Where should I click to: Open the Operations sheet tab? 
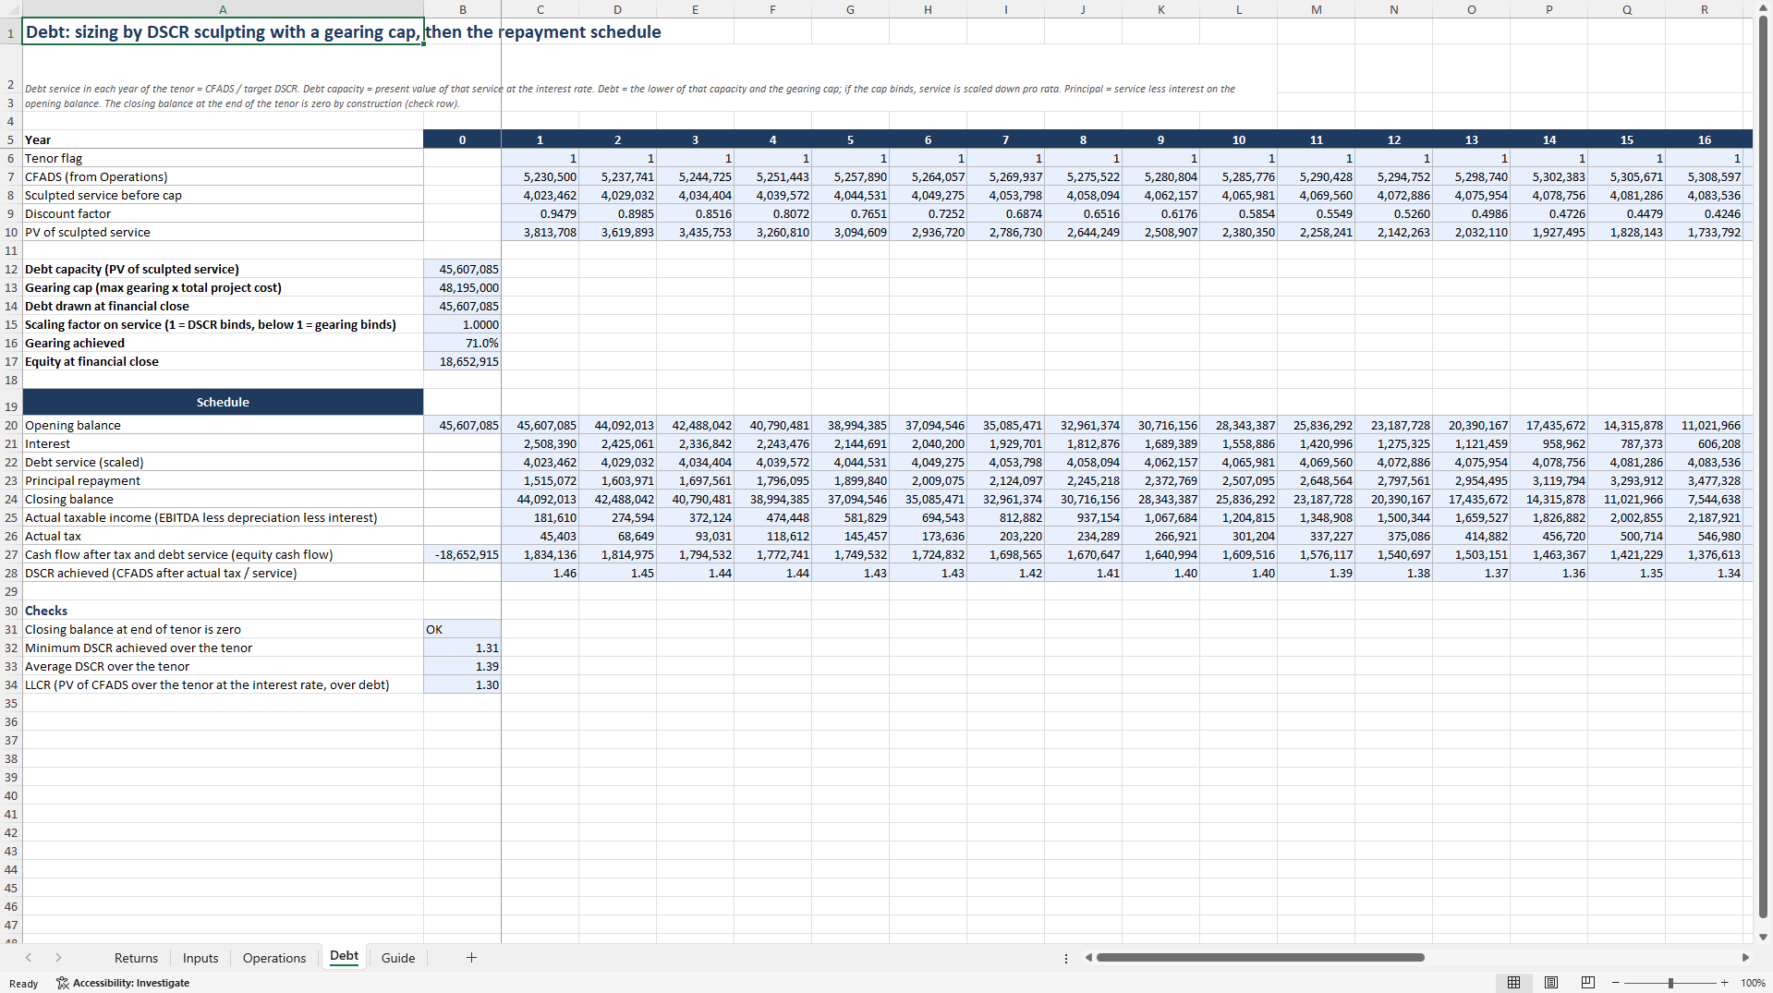click(x=274, y=958)
